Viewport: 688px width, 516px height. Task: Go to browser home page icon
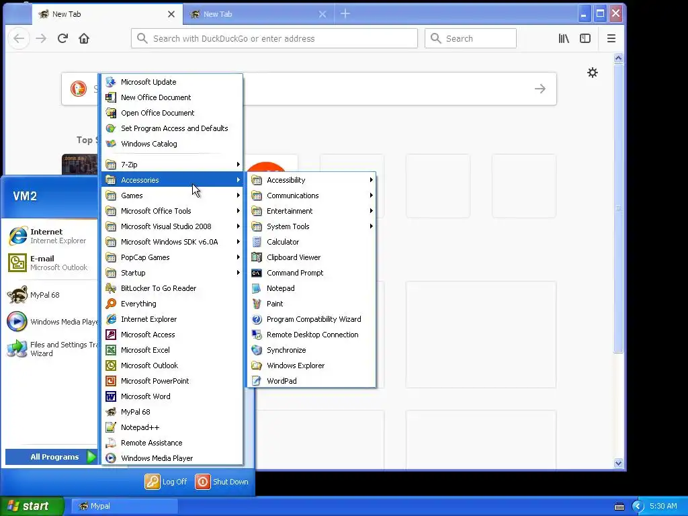pos(84,38)
